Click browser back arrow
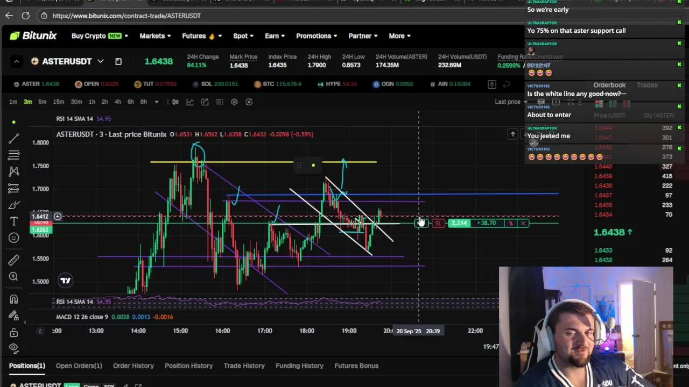The image size is (689, 387). click(9, 16)
